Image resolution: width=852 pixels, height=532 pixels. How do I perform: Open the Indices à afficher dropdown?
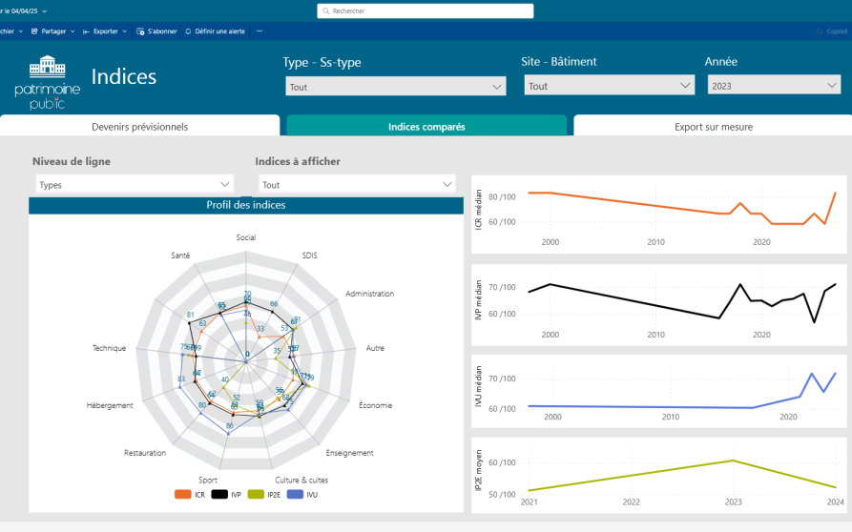[x=357, y=185]
